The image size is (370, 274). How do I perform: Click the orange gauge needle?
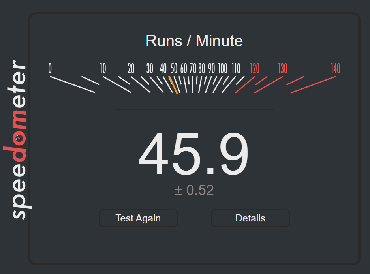pos(173,85)
